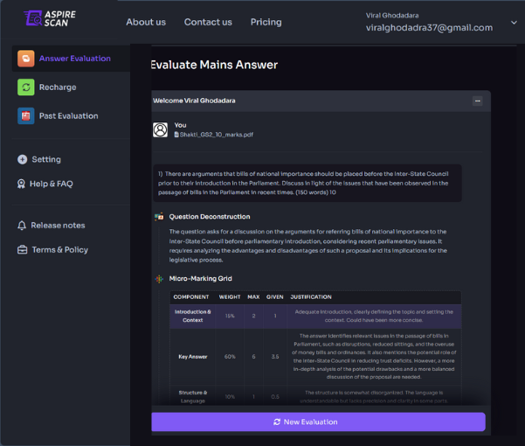Click the Terms & Policy briefcase icon

click(x=23, y=250)
